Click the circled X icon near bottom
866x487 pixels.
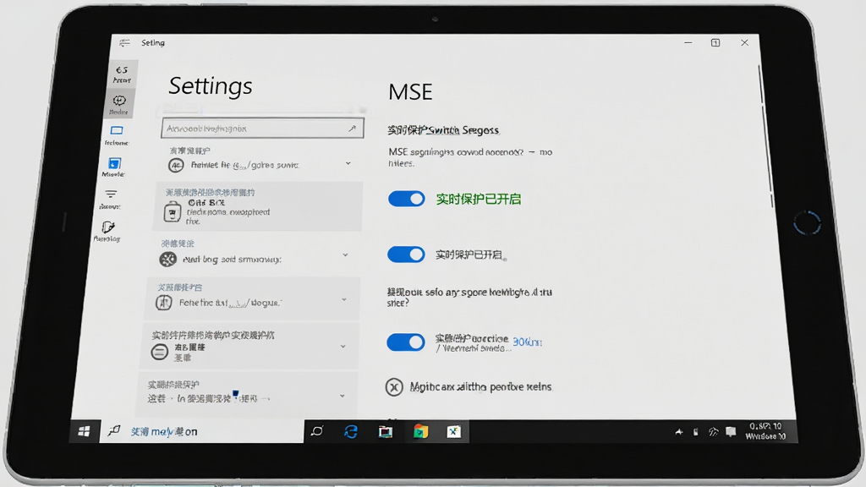point(394,387)
